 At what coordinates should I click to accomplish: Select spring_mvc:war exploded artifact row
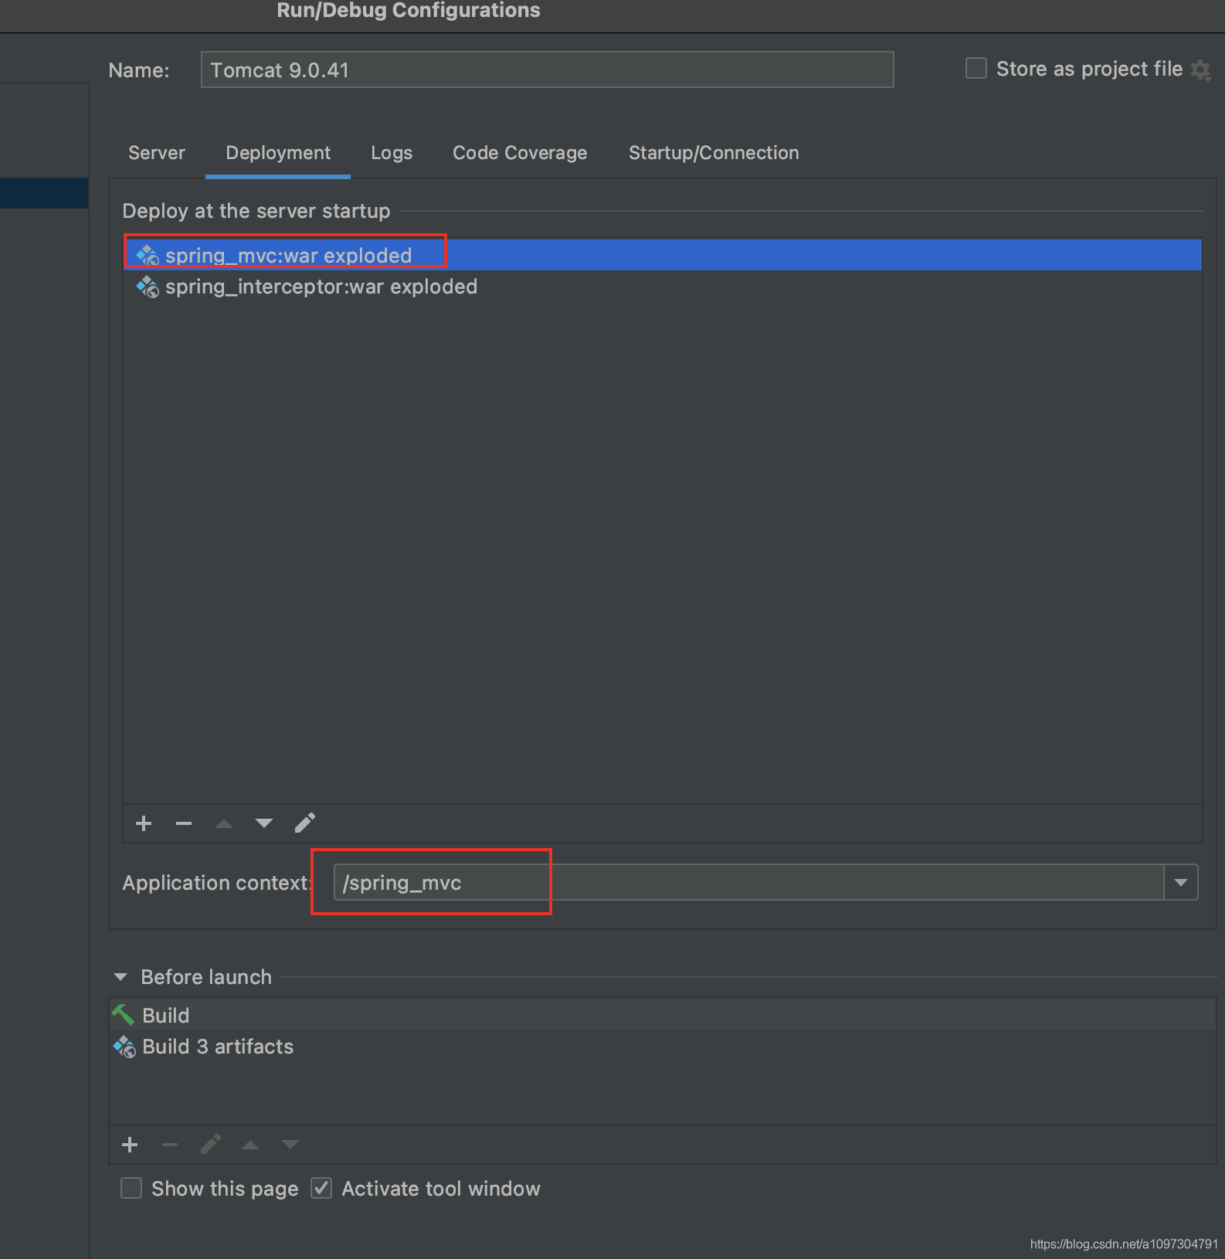663,255
